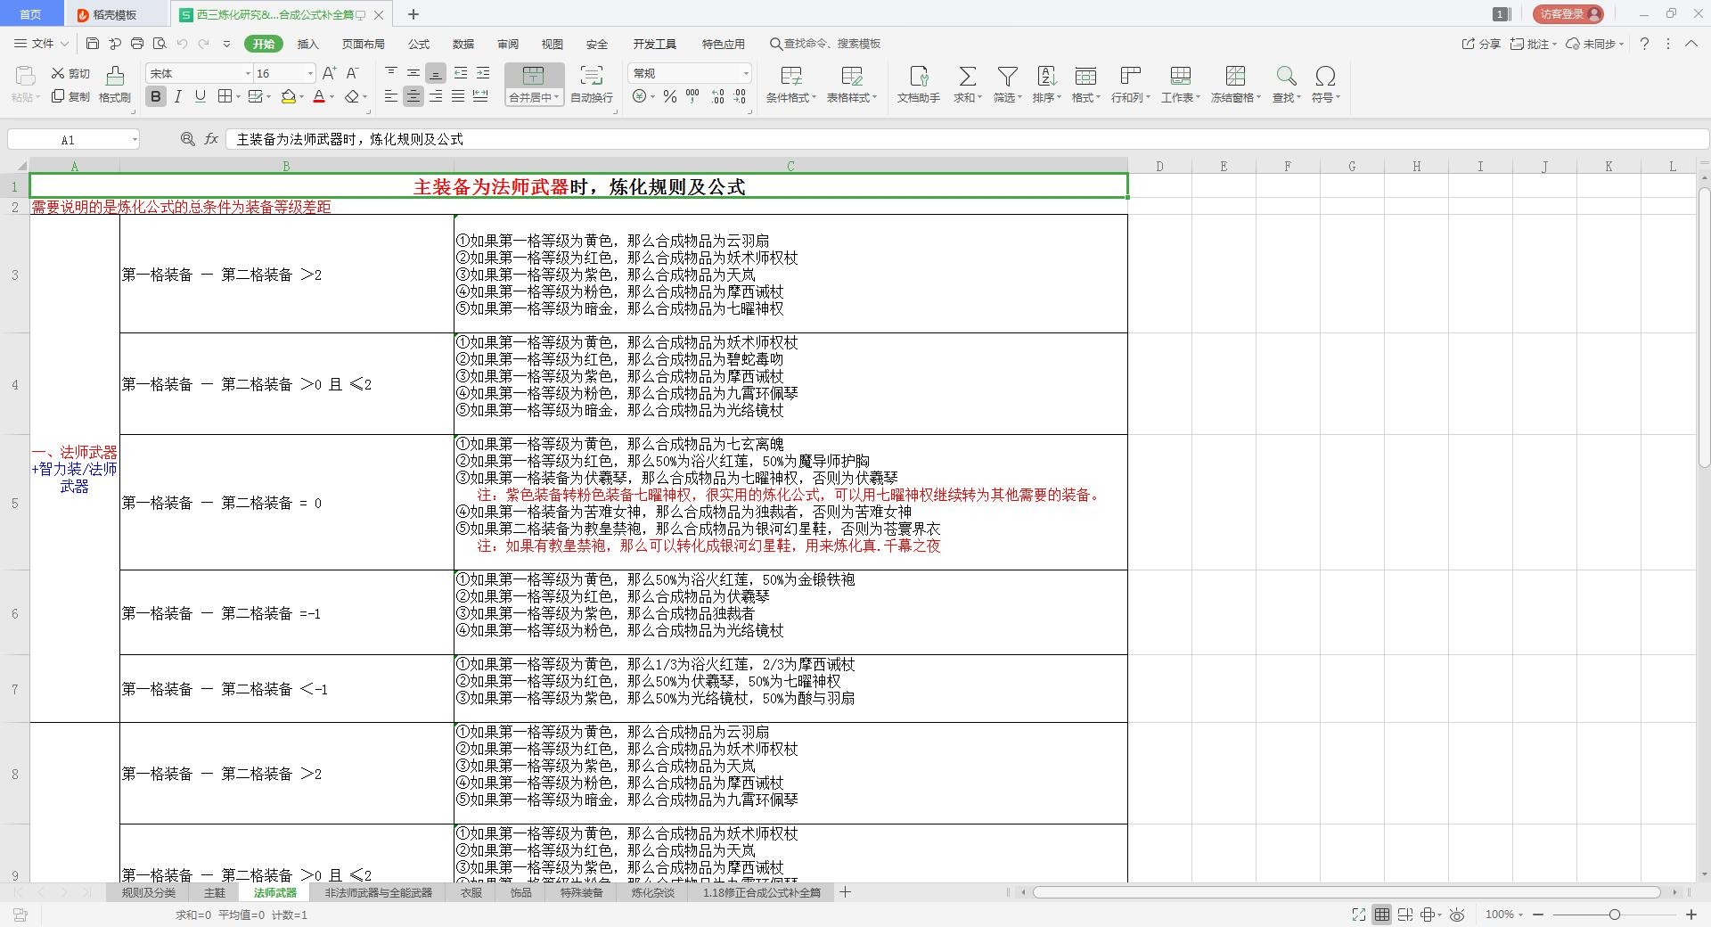Click the Share (分享) button
The height and width of the screenshot is (927, 1711).
point(1481,44)
